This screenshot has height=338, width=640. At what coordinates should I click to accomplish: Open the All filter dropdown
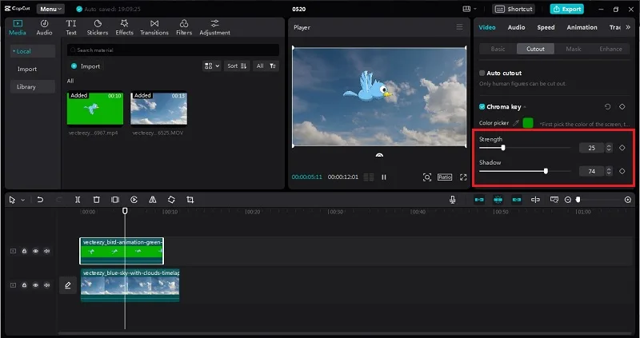266,66
